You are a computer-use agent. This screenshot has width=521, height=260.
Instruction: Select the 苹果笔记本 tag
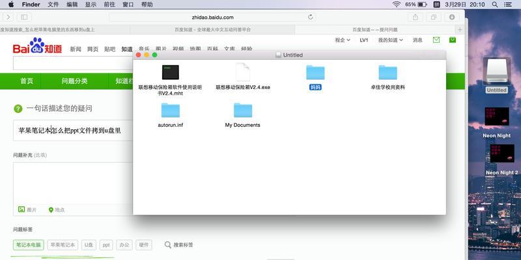63,245
